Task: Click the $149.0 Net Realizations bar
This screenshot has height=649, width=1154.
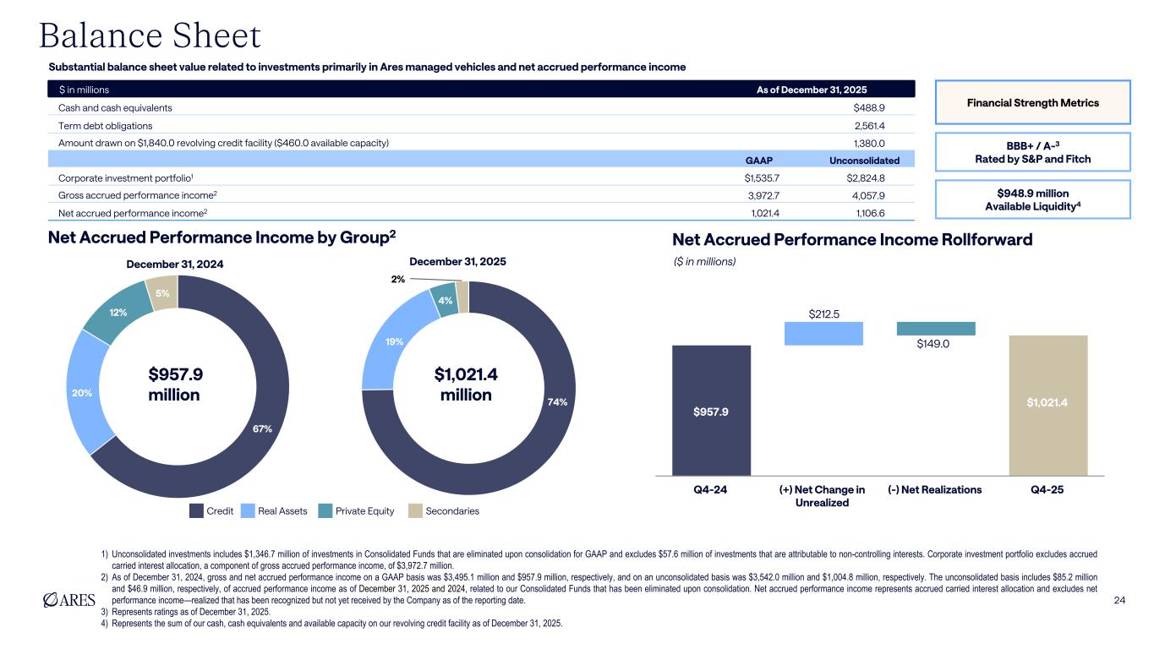Action: (x=936, y=329)
